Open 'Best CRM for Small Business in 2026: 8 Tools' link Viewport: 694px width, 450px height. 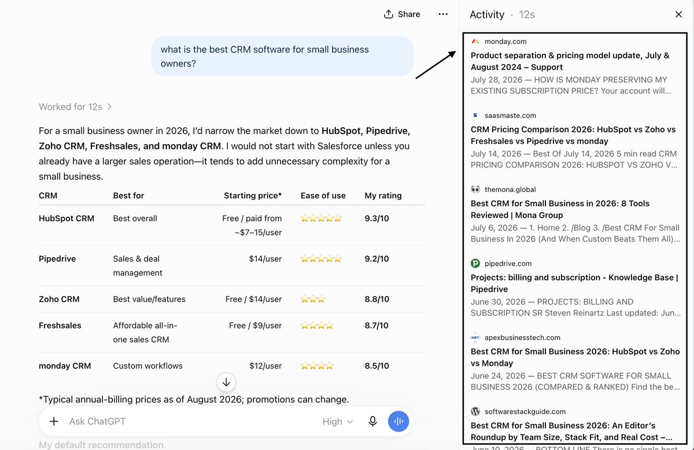[560, 209]
